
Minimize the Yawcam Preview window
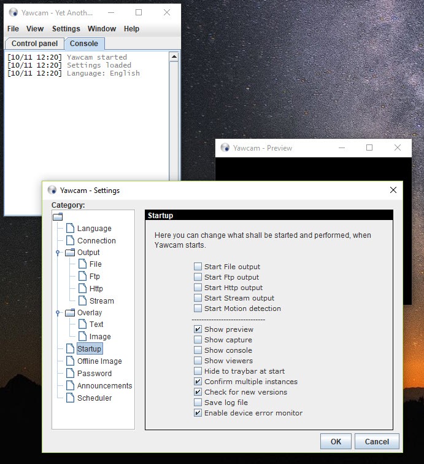[x=342, y=147]
